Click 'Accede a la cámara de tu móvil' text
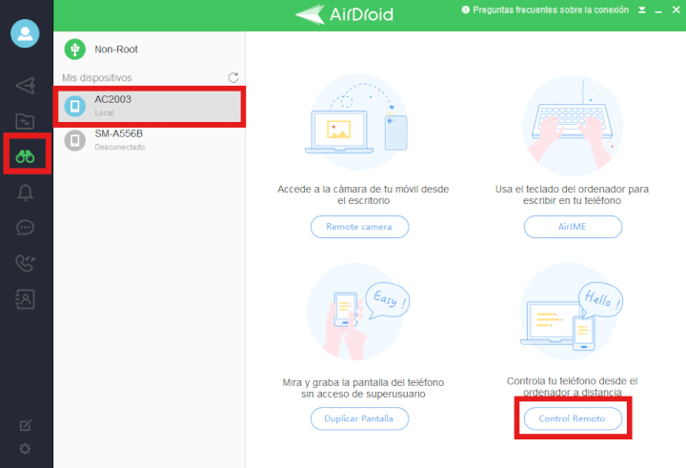Image resolution: width=686 pixels, height=468 pixels. (x=363, y=194)
